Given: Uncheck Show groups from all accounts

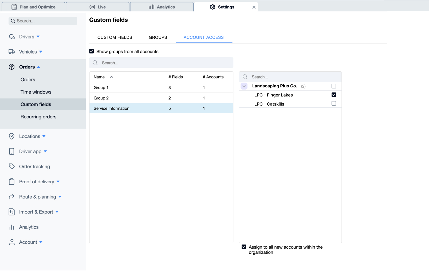Looking at the screenshot, I should pos(92,51).
